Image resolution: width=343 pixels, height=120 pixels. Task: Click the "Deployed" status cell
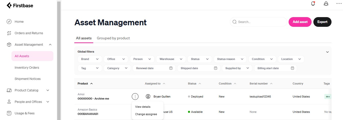[x=196, y=97]
